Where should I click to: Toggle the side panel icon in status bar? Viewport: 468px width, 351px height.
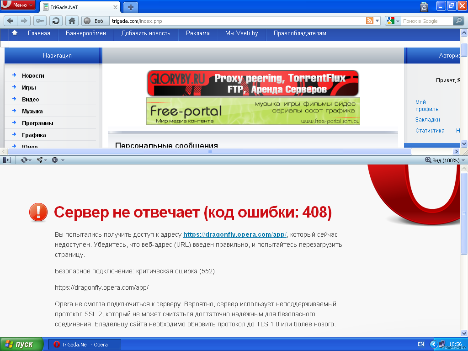6,160
